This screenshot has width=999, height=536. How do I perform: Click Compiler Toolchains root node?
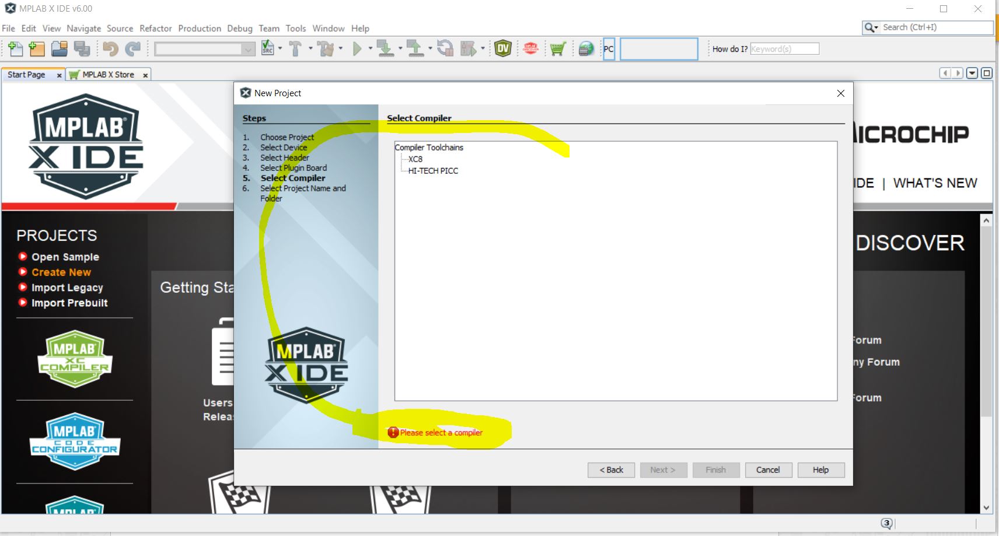coord(429,147)
